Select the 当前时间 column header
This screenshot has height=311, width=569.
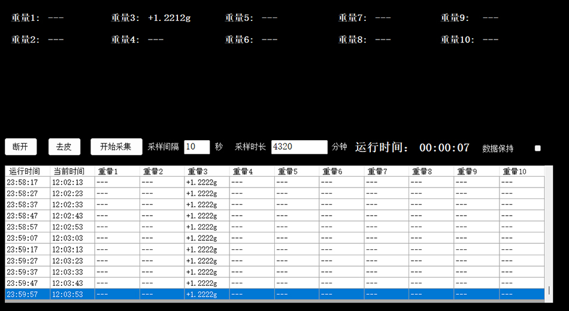pyautogui.click(x=72, y=171)
